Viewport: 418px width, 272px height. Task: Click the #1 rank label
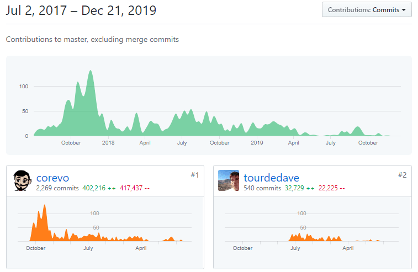click(x=194, y=175)
